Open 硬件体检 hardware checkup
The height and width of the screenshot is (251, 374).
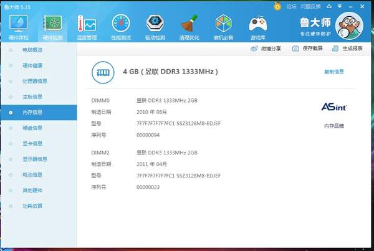coord(18,27)
